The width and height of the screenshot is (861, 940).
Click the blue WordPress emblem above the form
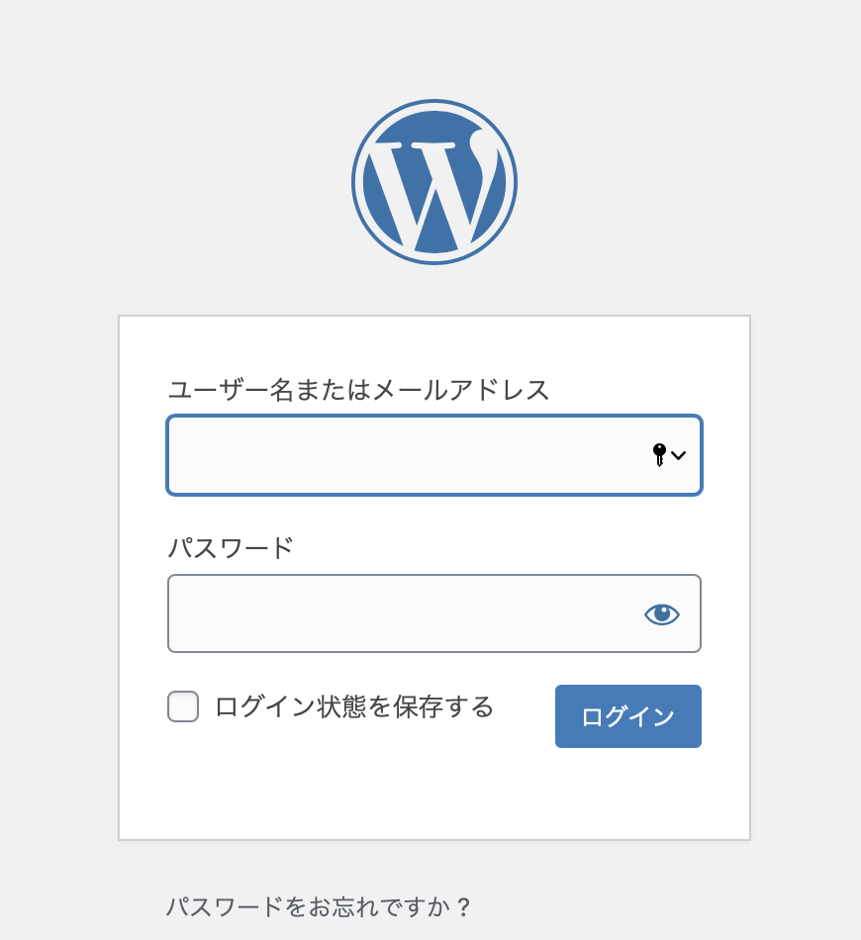click(433, 181)
